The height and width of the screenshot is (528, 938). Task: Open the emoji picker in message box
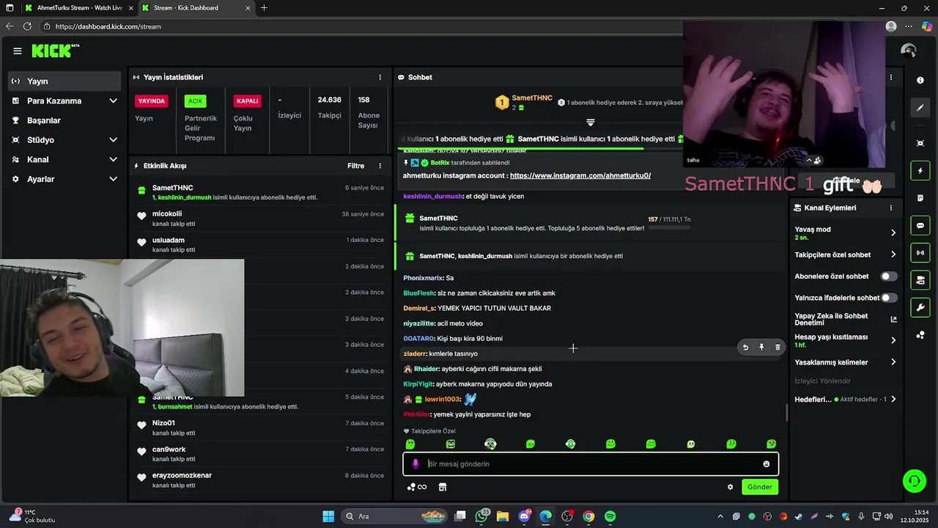[x=767, y=463]
